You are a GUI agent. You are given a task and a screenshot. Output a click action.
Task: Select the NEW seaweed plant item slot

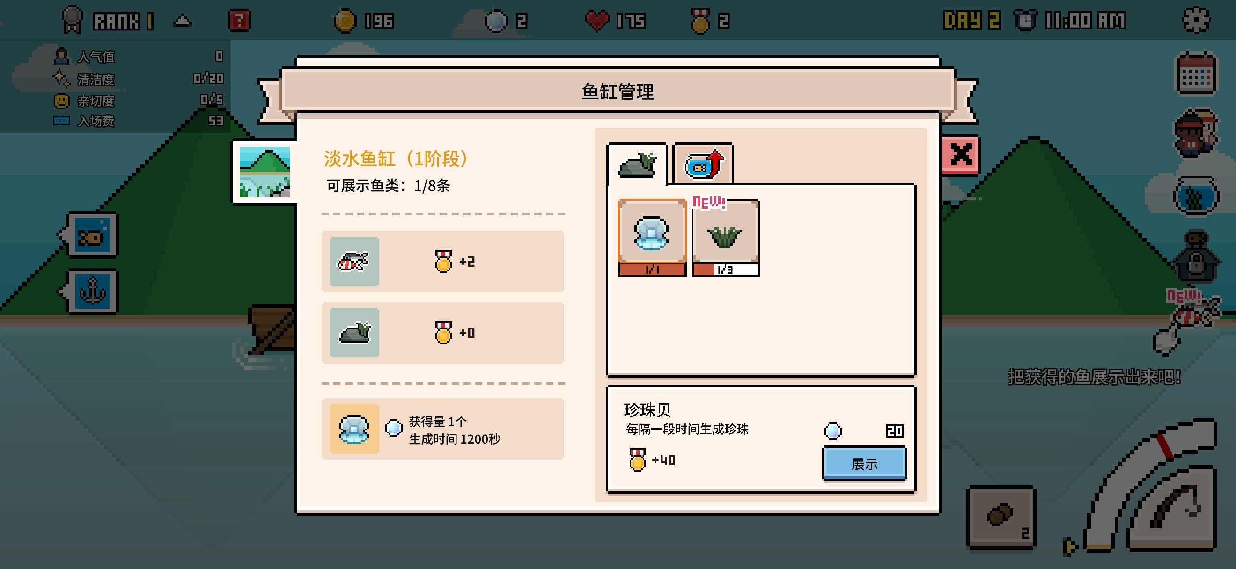click(x=725, y=238)
